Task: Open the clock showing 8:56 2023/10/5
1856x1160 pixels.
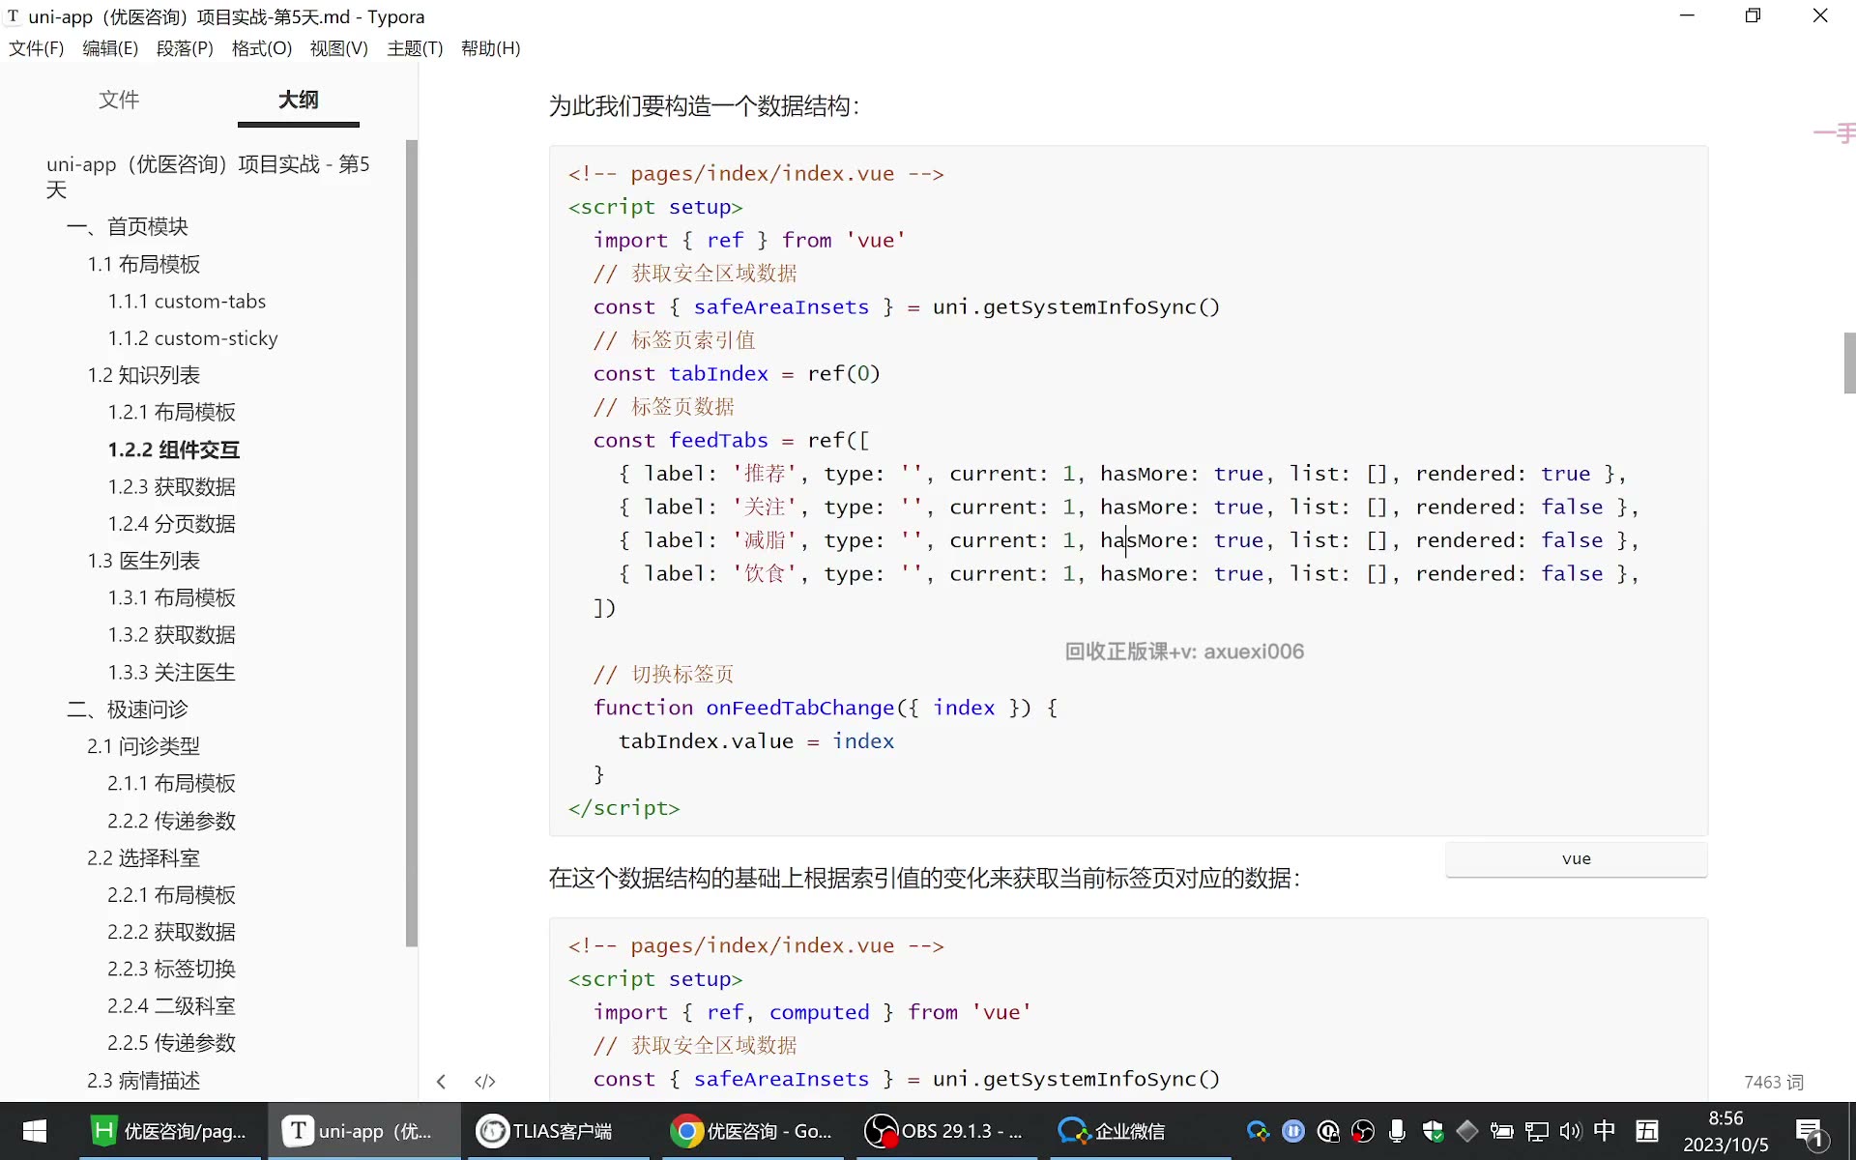Action: pyautogui.click(x=1726, y=1131)
